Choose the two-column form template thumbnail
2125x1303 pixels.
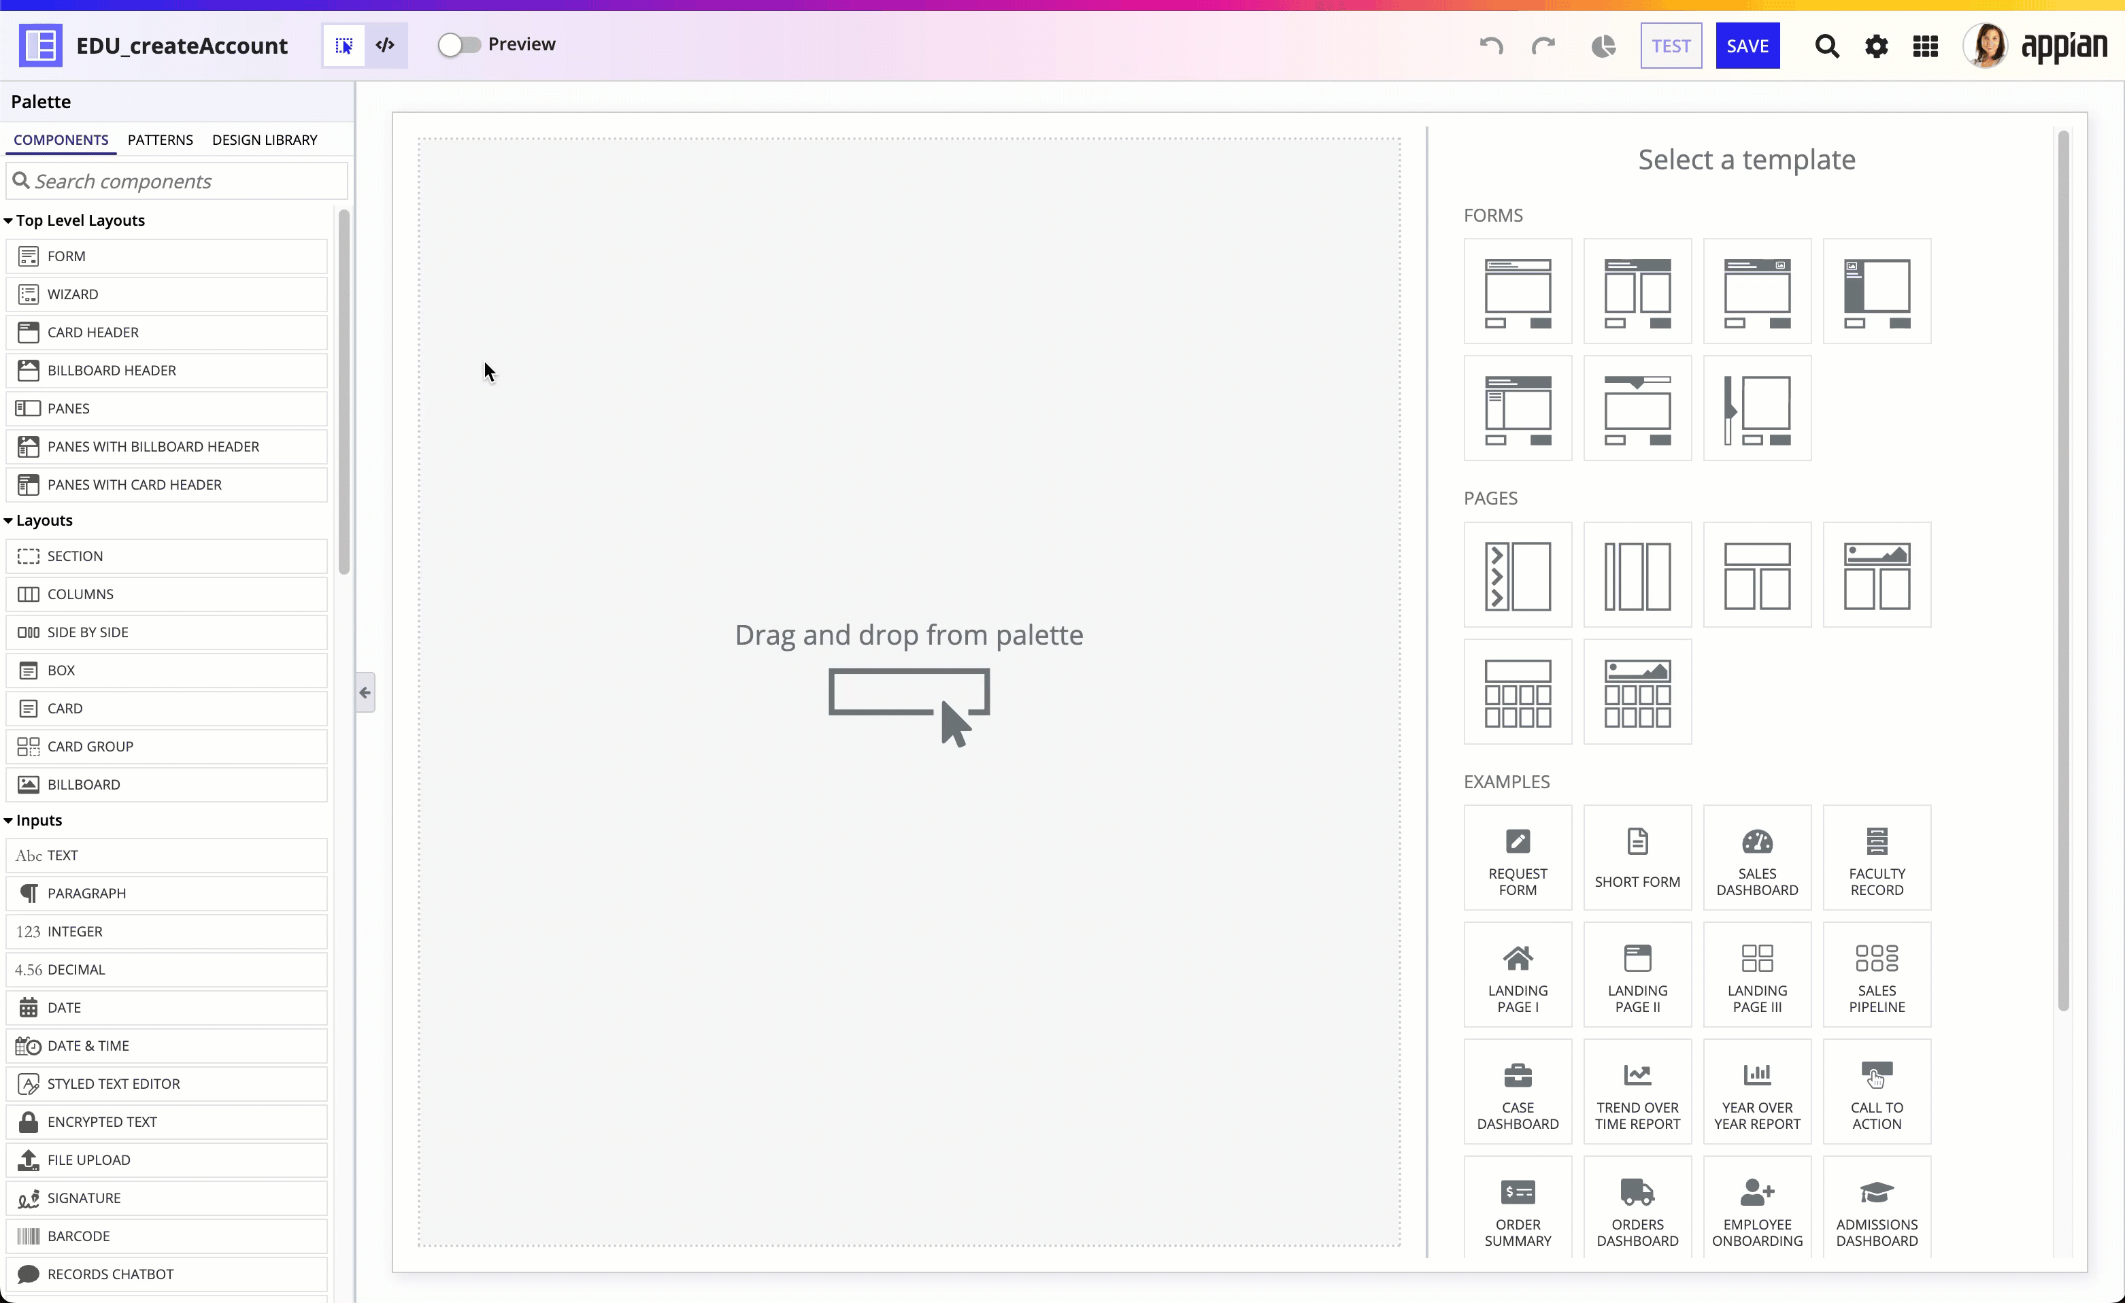[1638, 292]
